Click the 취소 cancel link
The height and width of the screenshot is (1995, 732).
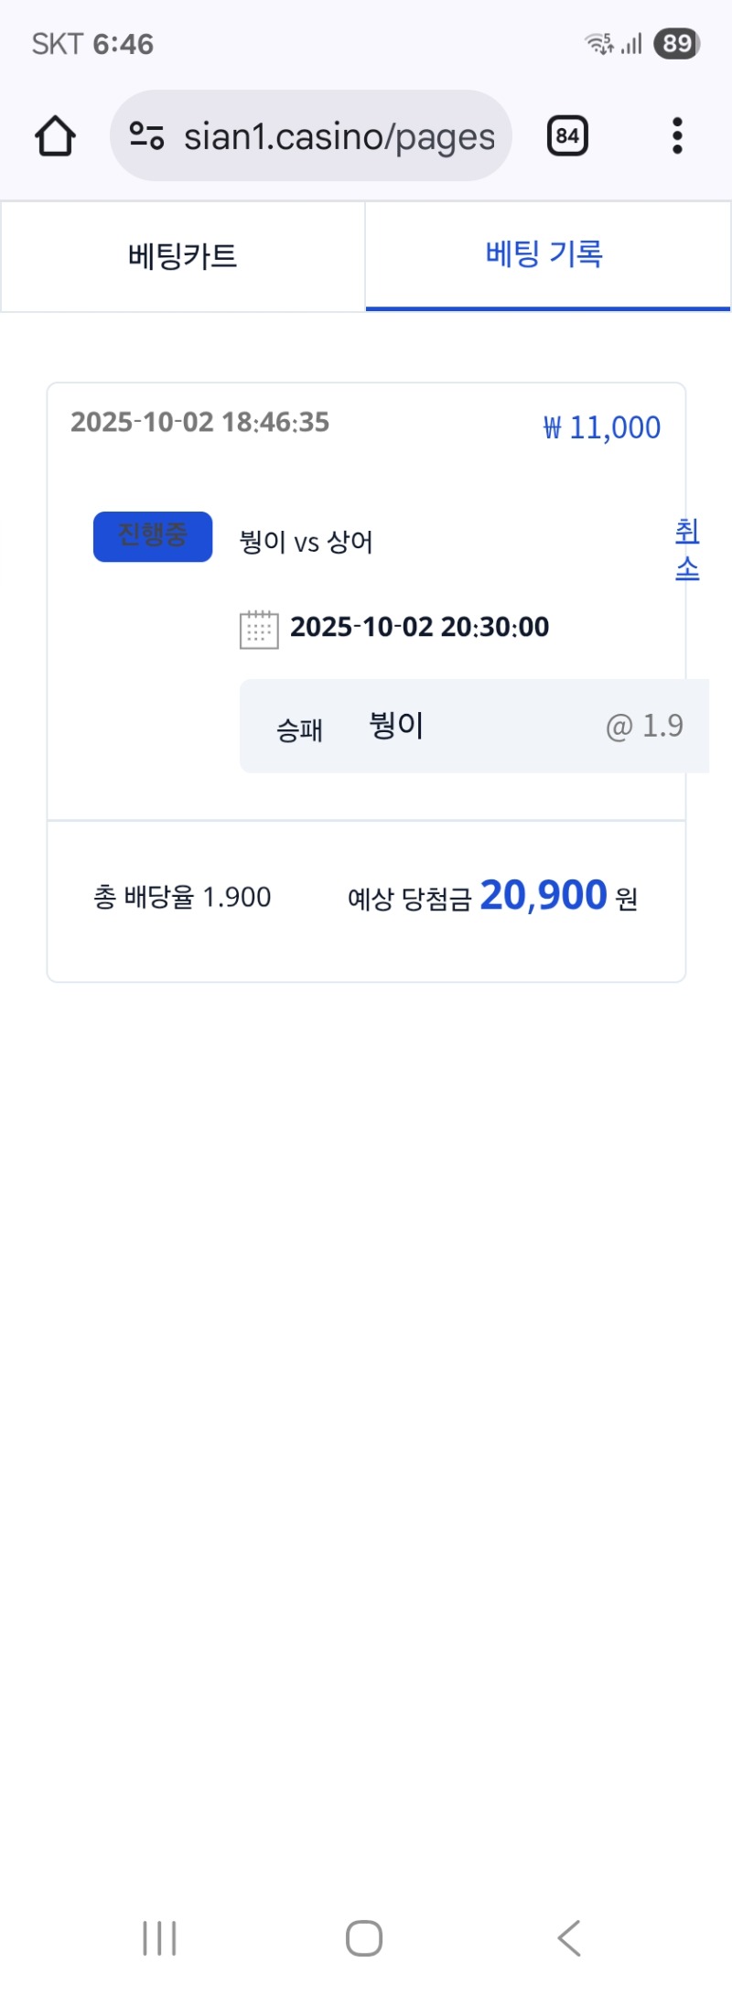click(687, 549)
